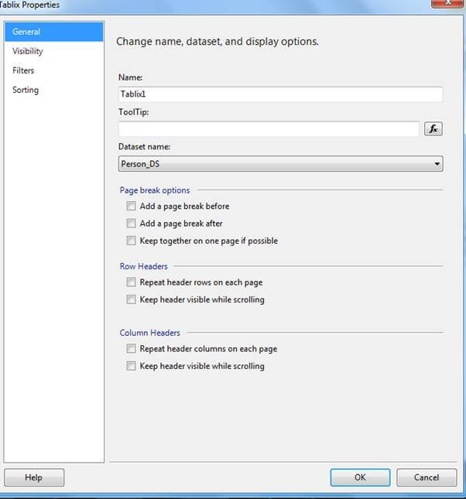Click the Page break options heading
This screenshot has width=466, height=499.
click(155, 190)
